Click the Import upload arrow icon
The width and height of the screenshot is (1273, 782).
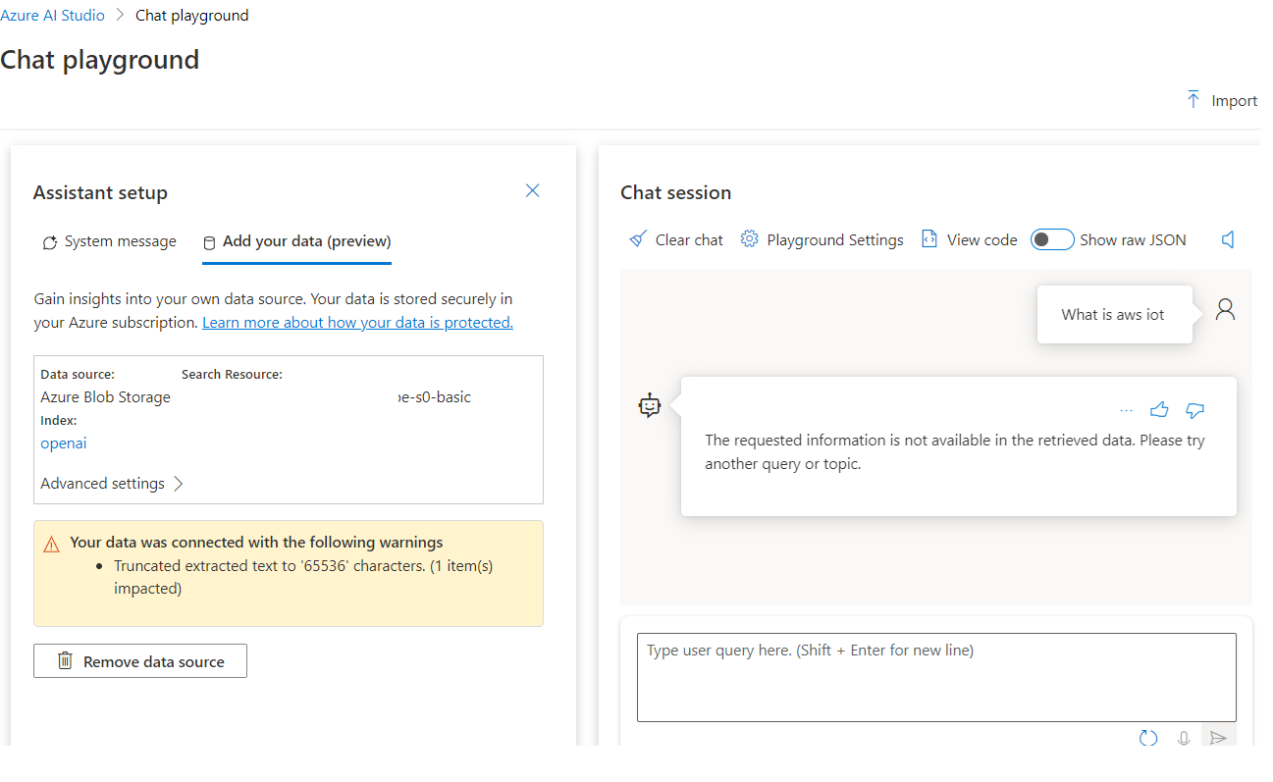(x=1193, y=100)
